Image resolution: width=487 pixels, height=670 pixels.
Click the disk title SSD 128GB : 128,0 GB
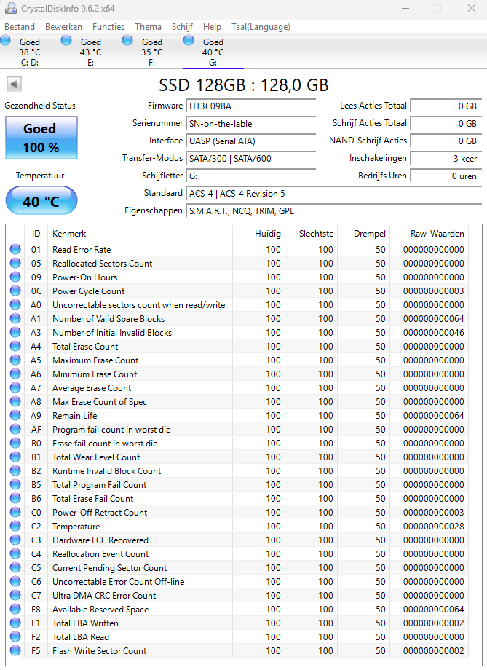point(243,84)
